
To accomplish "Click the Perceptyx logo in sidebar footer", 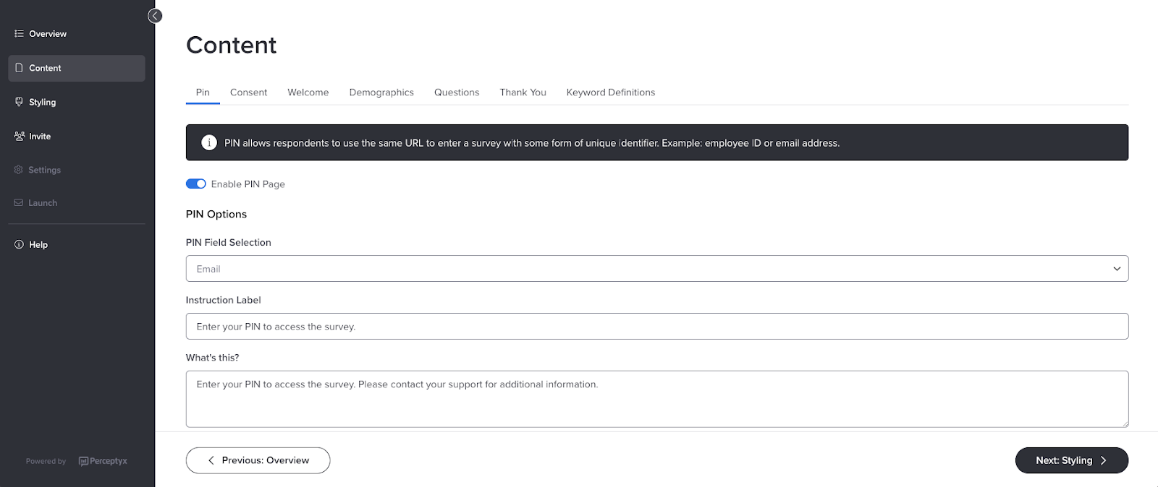I will 103,461.
